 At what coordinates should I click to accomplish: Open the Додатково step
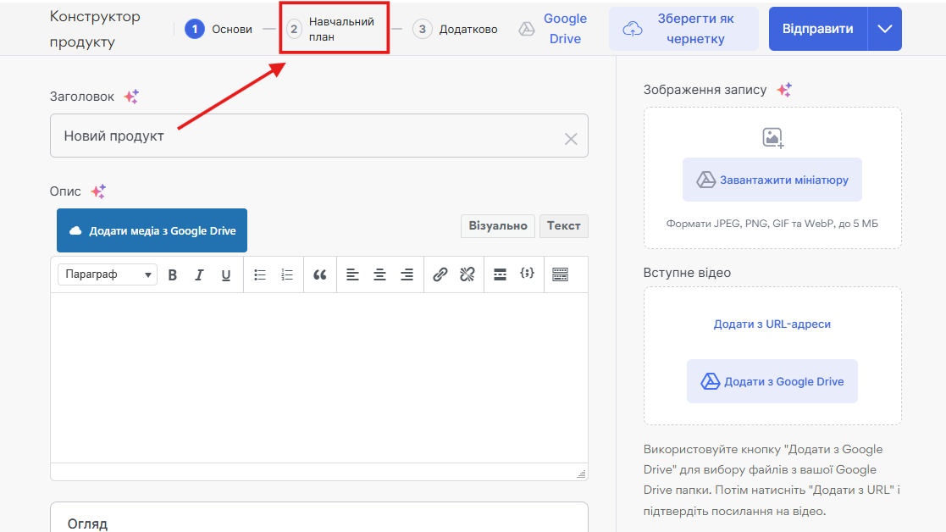click(456, 29)
